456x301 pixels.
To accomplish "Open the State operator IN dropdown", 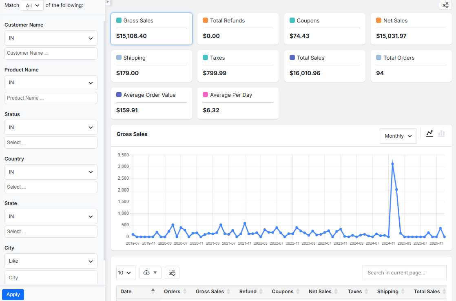I will [x=51, y=216].
